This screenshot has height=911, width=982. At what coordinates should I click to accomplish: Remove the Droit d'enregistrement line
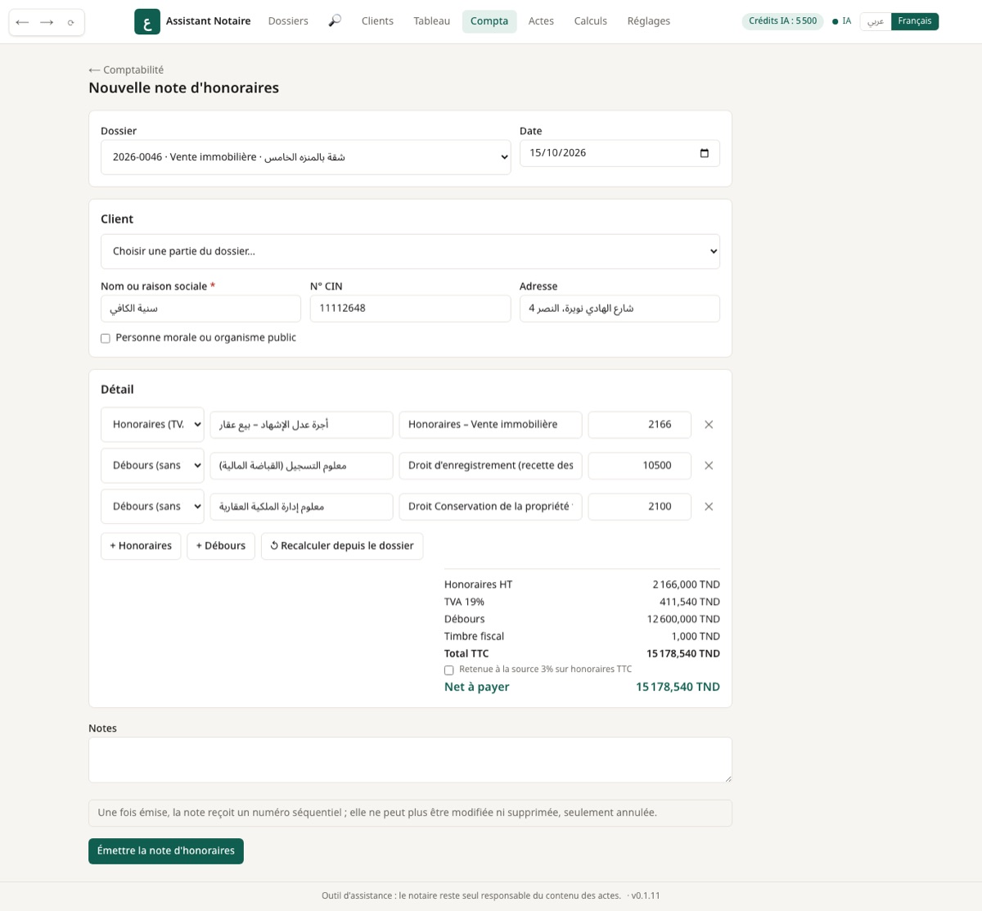click(709, 466)
